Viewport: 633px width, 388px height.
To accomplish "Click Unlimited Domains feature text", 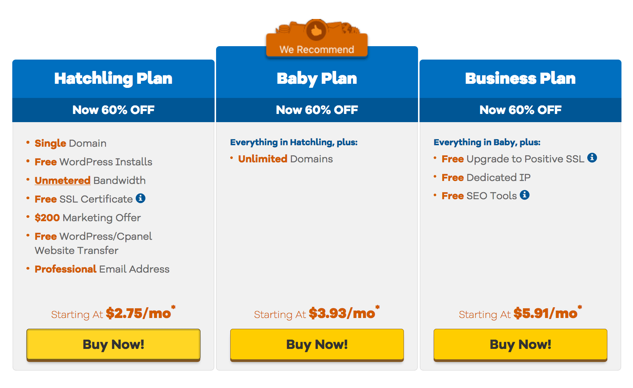I will point(285,159).
